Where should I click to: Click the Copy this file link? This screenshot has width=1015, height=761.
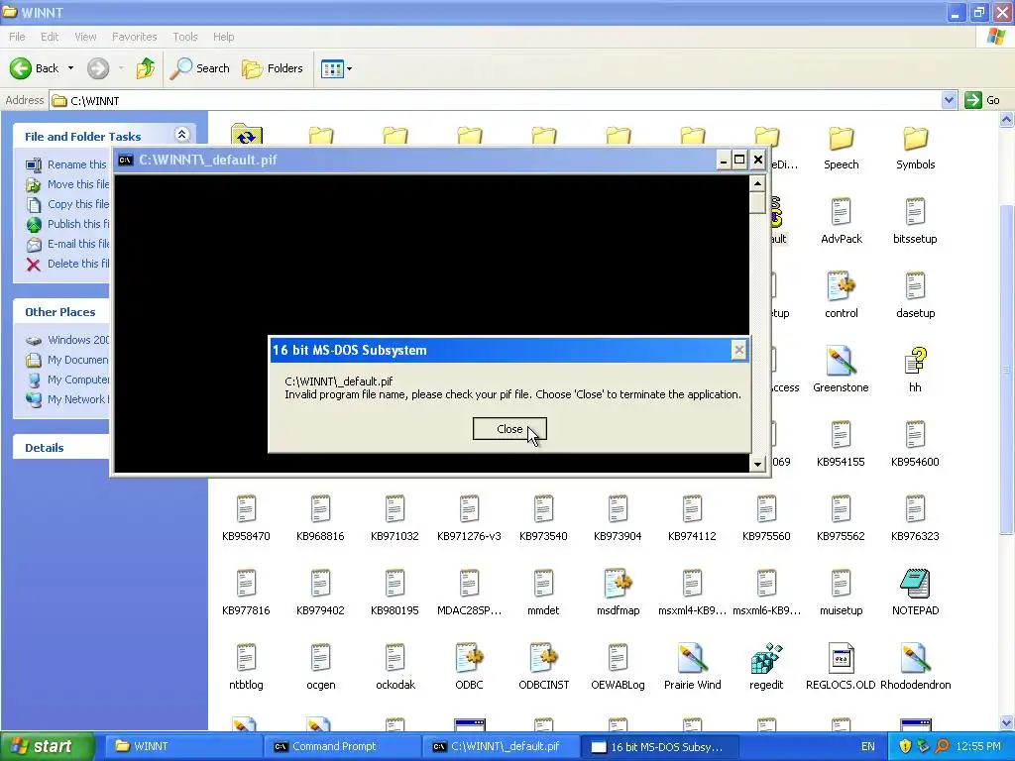67,204
